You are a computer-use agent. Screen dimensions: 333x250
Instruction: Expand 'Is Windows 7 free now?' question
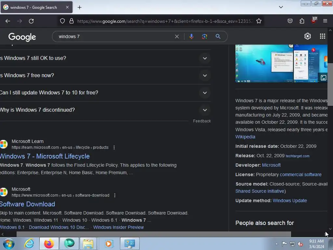coord(105,76)
